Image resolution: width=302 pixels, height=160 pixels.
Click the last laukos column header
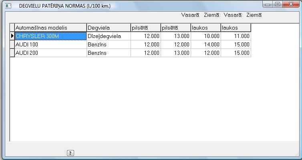pyautogui.click(x=236, y=28)
